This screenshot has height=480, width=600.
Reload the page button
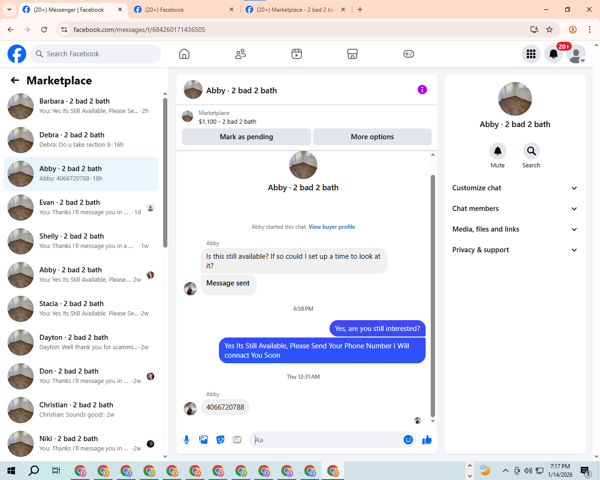point(44,30)
